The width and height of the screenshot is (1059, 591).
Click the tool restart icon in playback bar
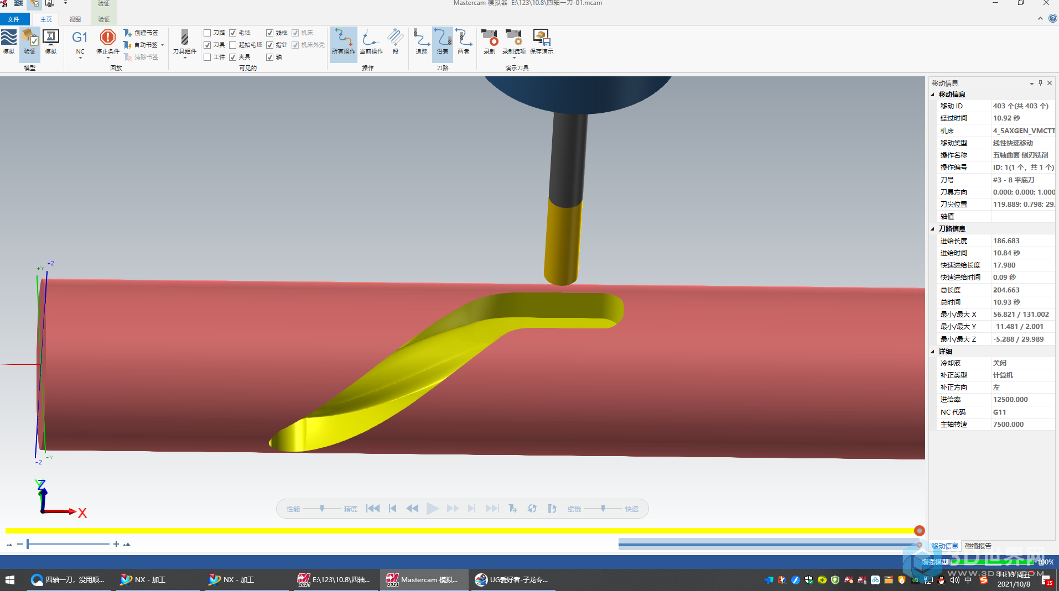point(552,509)
